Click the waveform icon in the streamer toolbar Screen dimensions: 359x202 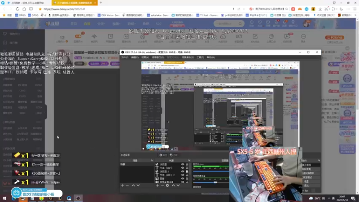[94, 36]
